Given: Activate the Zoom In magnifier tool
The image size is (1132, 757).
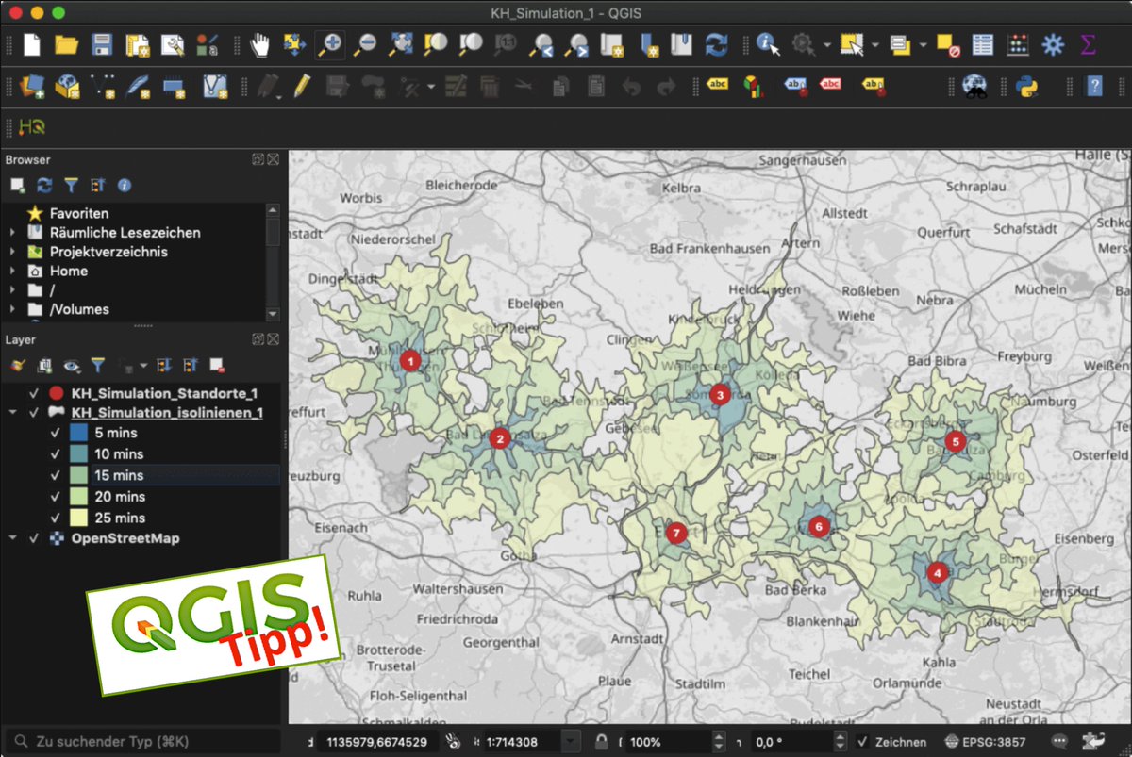Looking at the screenshot, I should click(x=330, y=44).
